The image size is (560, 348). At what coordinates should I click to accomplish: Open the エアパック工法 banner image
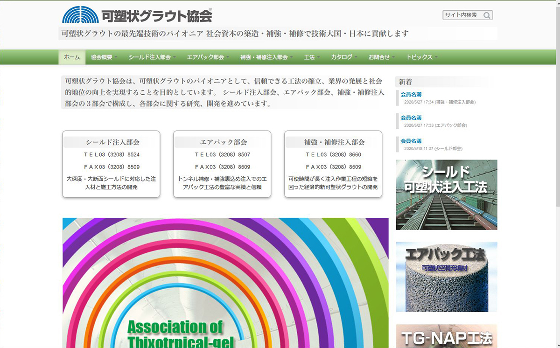click(447, 277)
